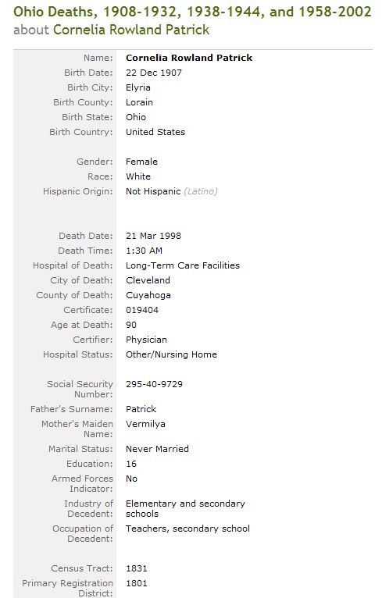382x598 pixels.
Task: Click the Birth County value Lorain
Action: [139, 102]
